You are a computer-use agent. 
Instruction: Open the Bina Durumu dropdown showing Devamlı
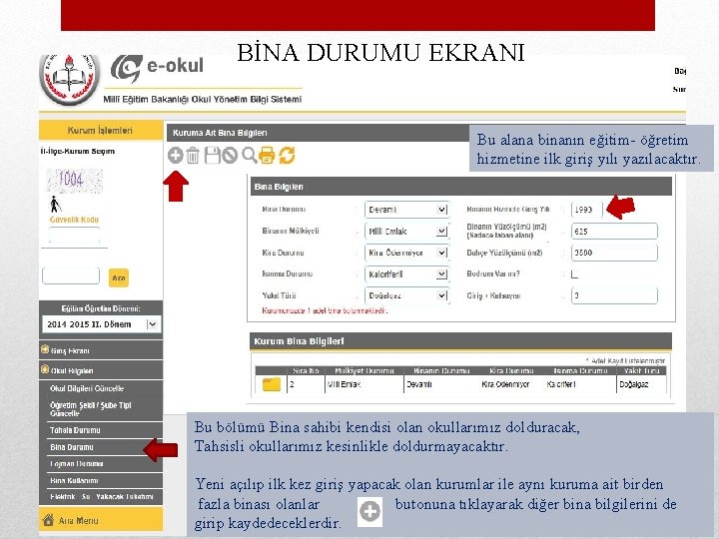coord(406,210)
